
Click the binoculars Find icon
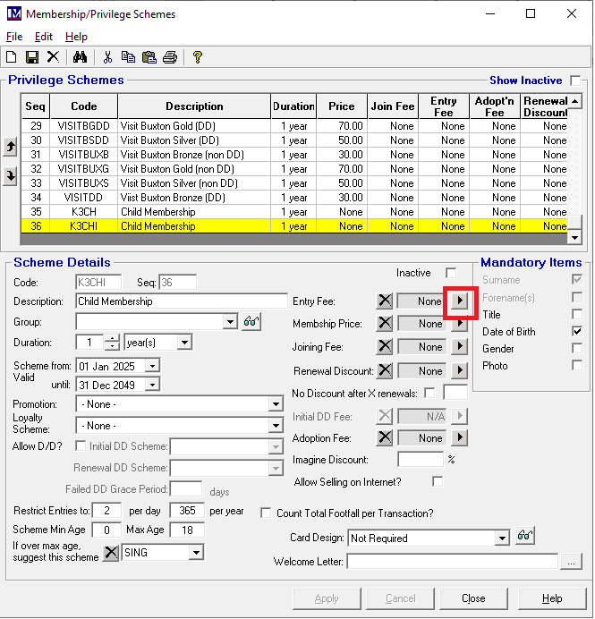(x=80, y=57)
